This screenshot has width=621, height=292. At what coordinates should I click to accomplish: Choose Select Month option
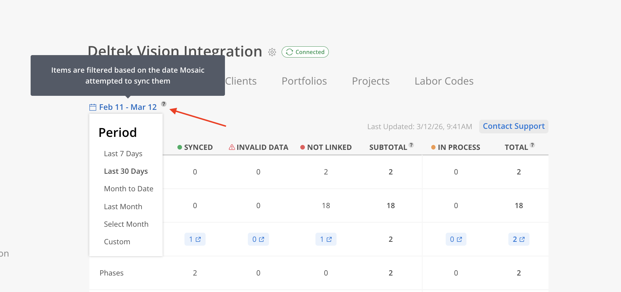(126, 224)
